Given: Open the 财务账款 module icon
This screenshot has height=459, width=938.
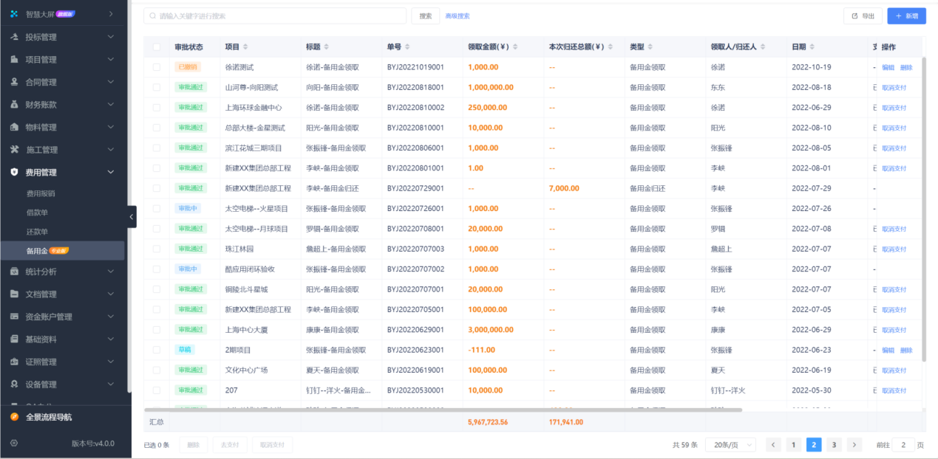Looking at the screenshot, I should click(13, 104).
